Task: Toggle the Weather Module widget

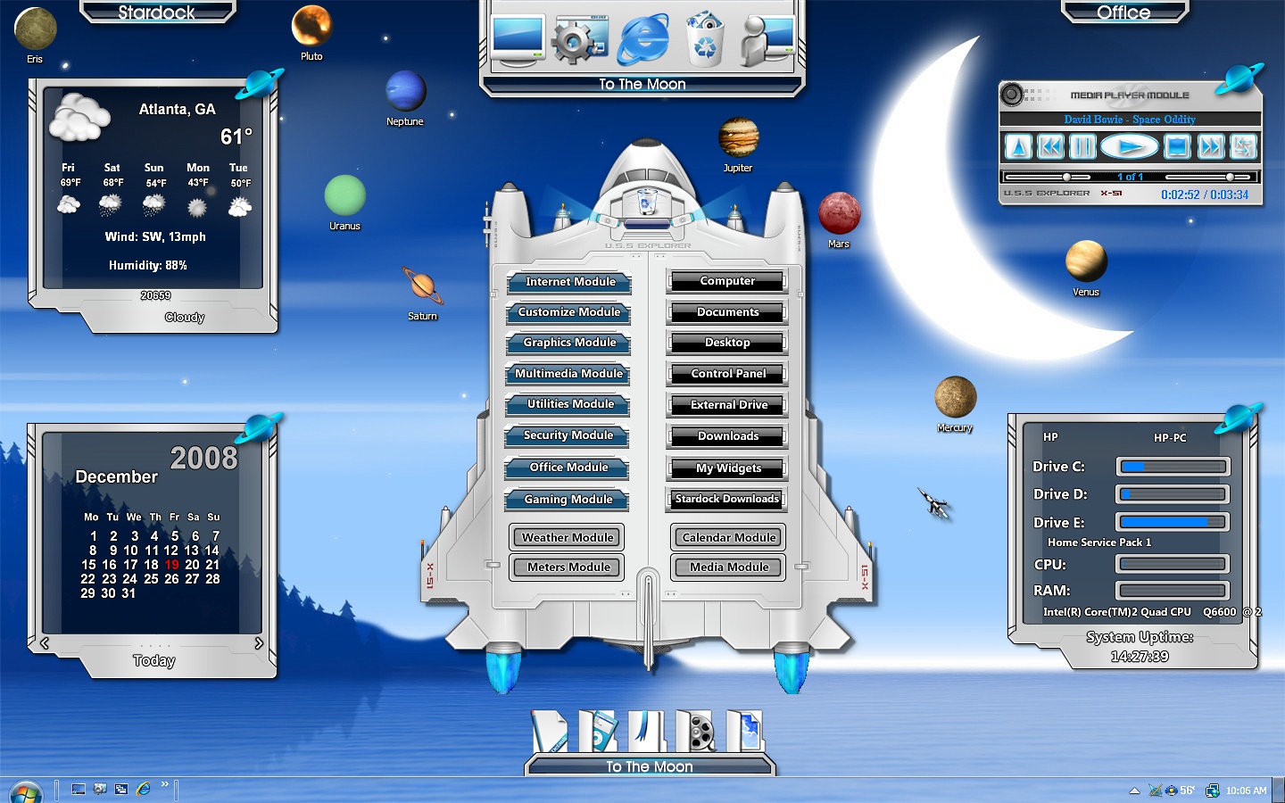Action: [568, 537]
